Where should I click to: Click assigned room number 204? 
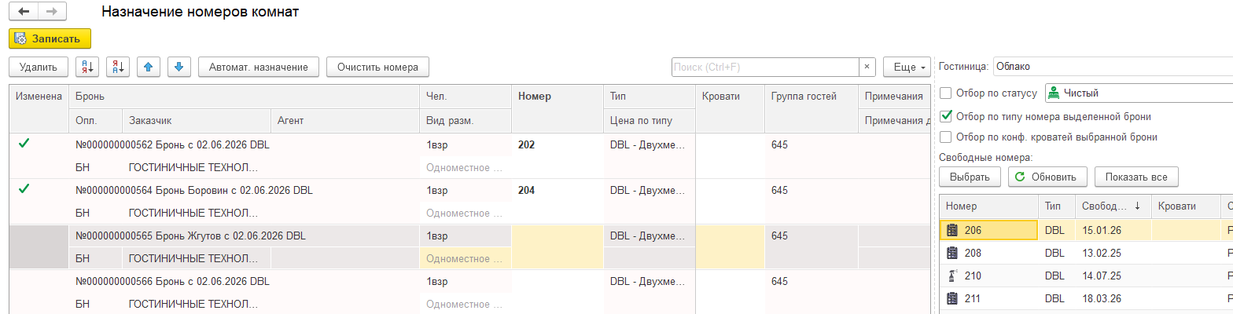click(x=526, y=191)
